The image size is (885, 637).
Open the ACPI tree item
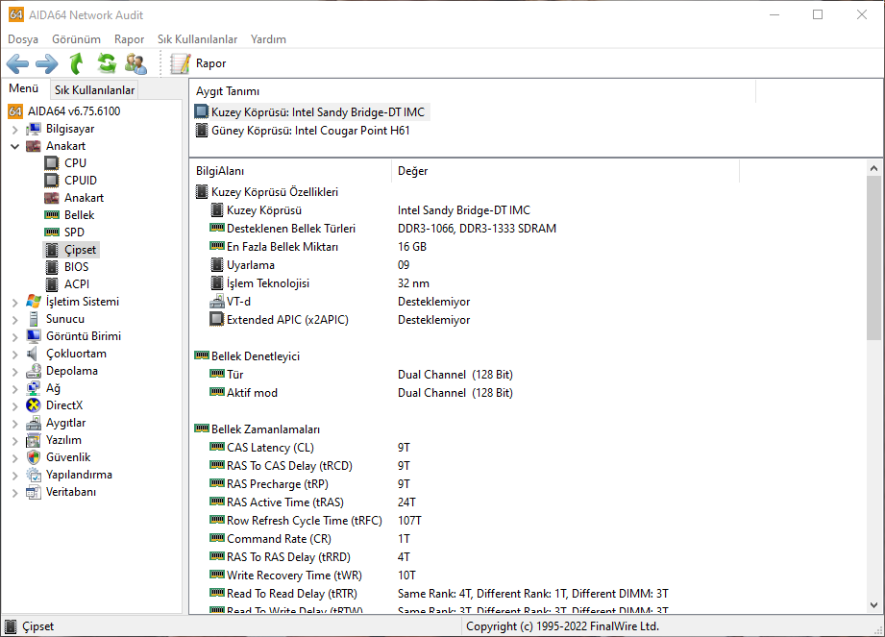click(76, 284)
